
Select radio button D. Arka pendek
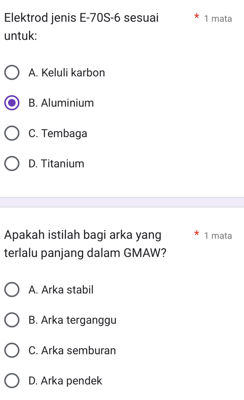click(x=12, y=381)
